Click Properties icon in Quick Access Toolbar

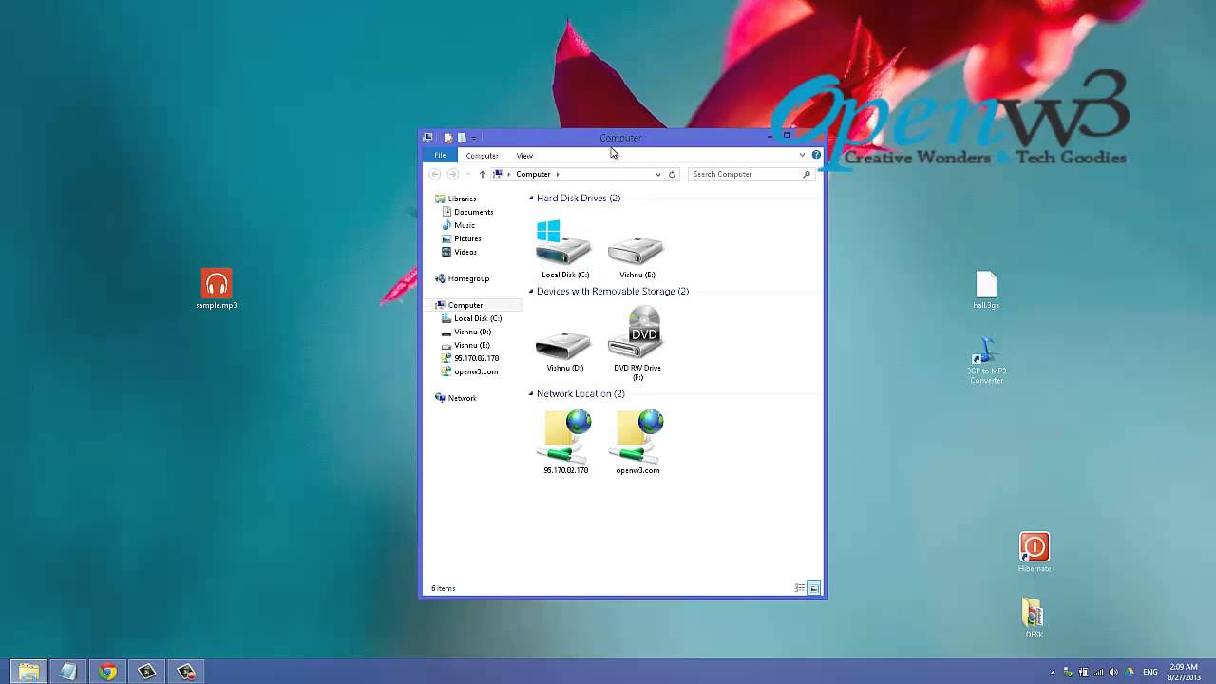tap(448, 138)
